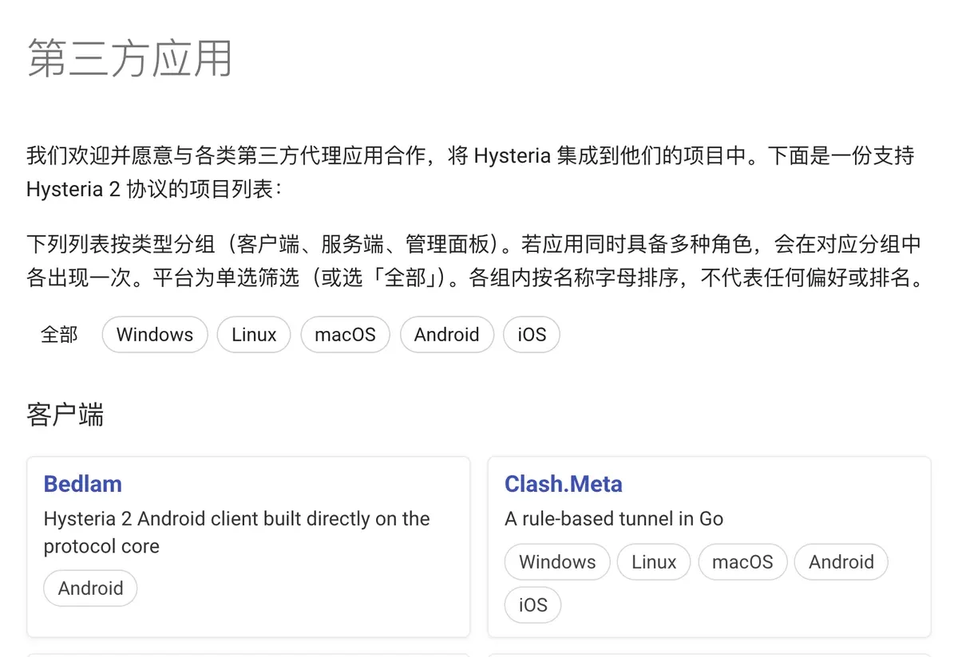Filter the list by Android platform

pos(446,335)
